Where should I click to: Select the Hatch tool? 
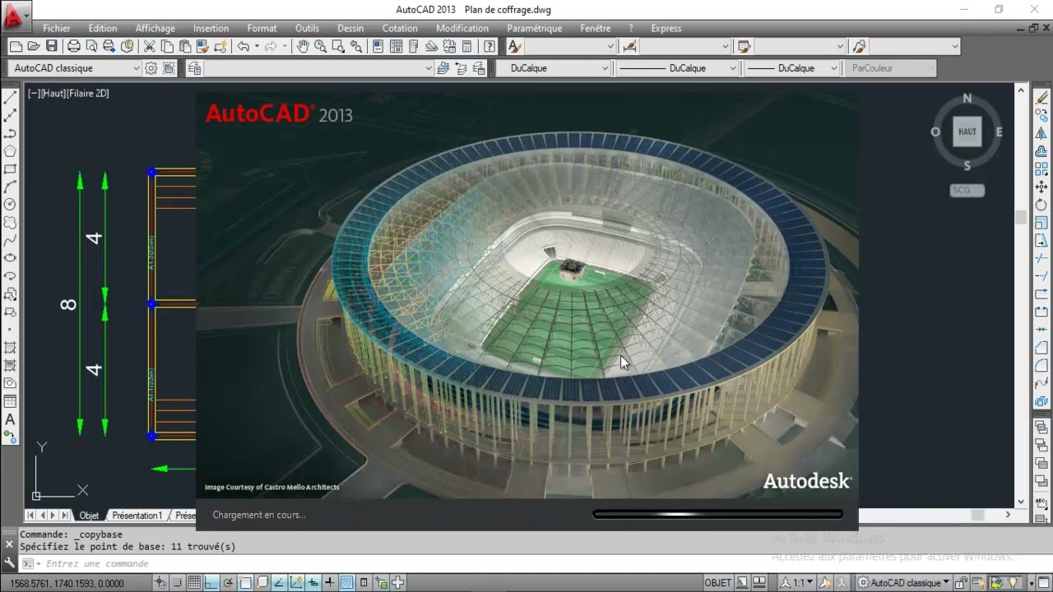(x=11, y=348)
